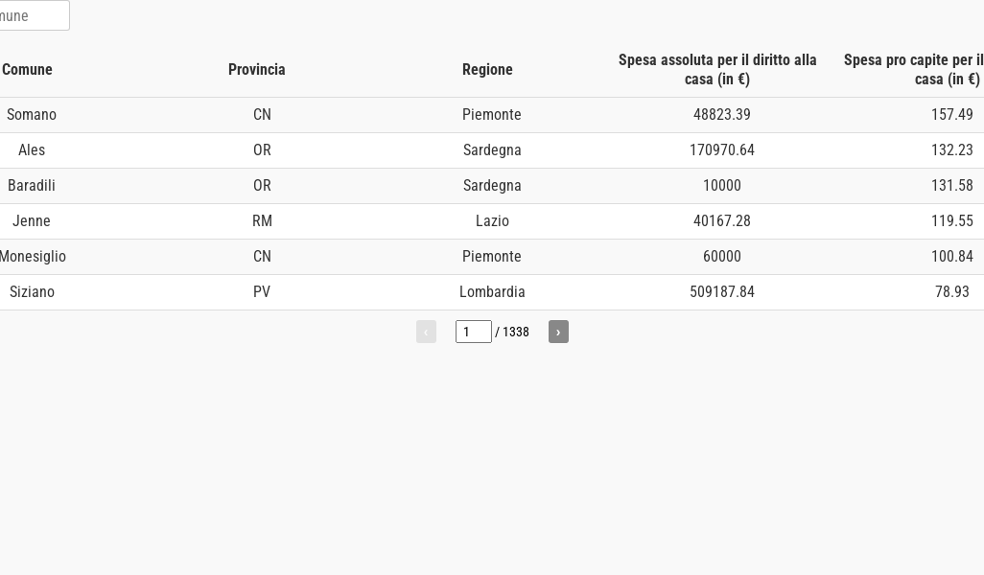Click the RM province cell
The image size is (984, 575).
(262, 220)
